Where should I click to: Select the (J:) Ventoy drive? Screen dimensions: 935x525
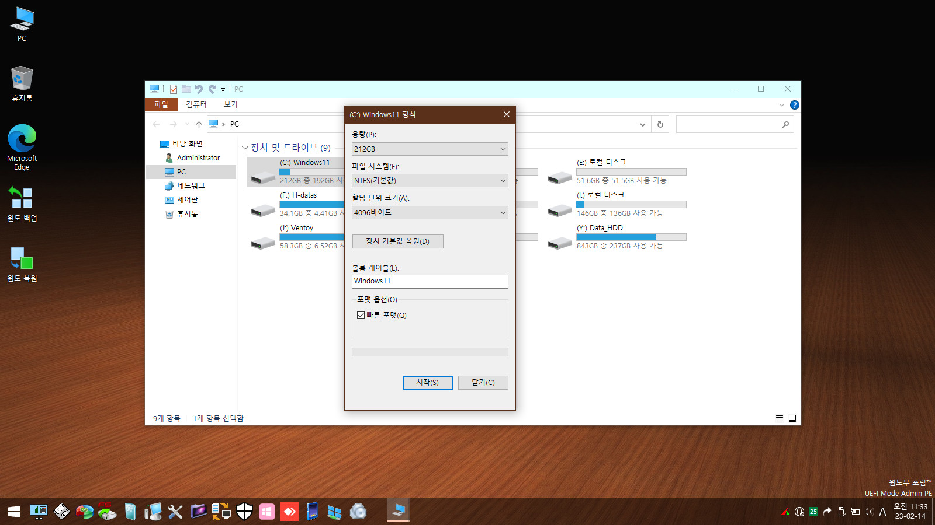[x=296, y=237]
